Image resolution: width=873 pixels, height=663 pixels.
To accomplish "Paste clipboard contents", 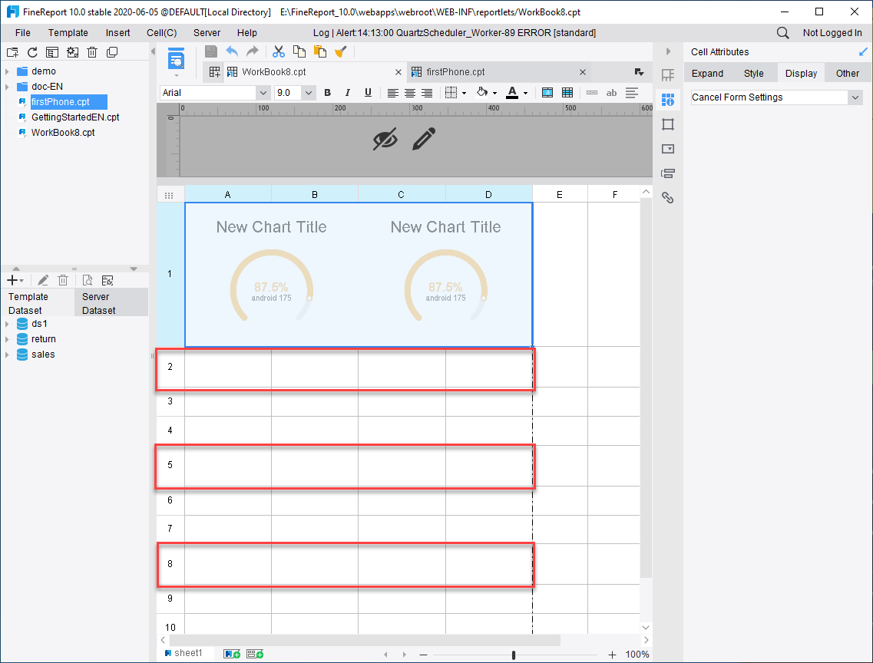I will pyautogui.click(x=320, y=51).
